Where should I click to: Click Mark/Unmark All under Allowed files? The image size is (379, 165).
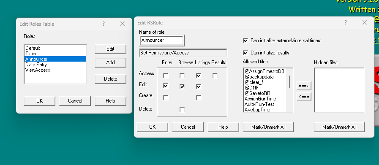pyautogui.click(x=268, y=127)
